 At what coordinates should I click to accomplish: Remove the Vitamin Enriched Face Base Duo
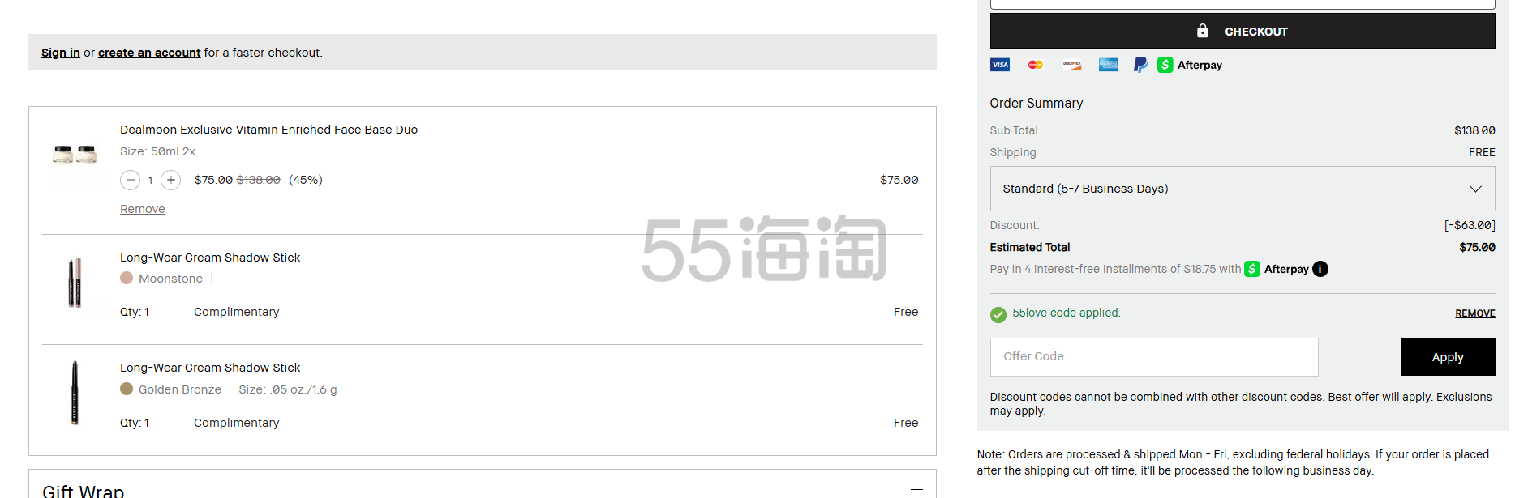(x=143, y=209)
